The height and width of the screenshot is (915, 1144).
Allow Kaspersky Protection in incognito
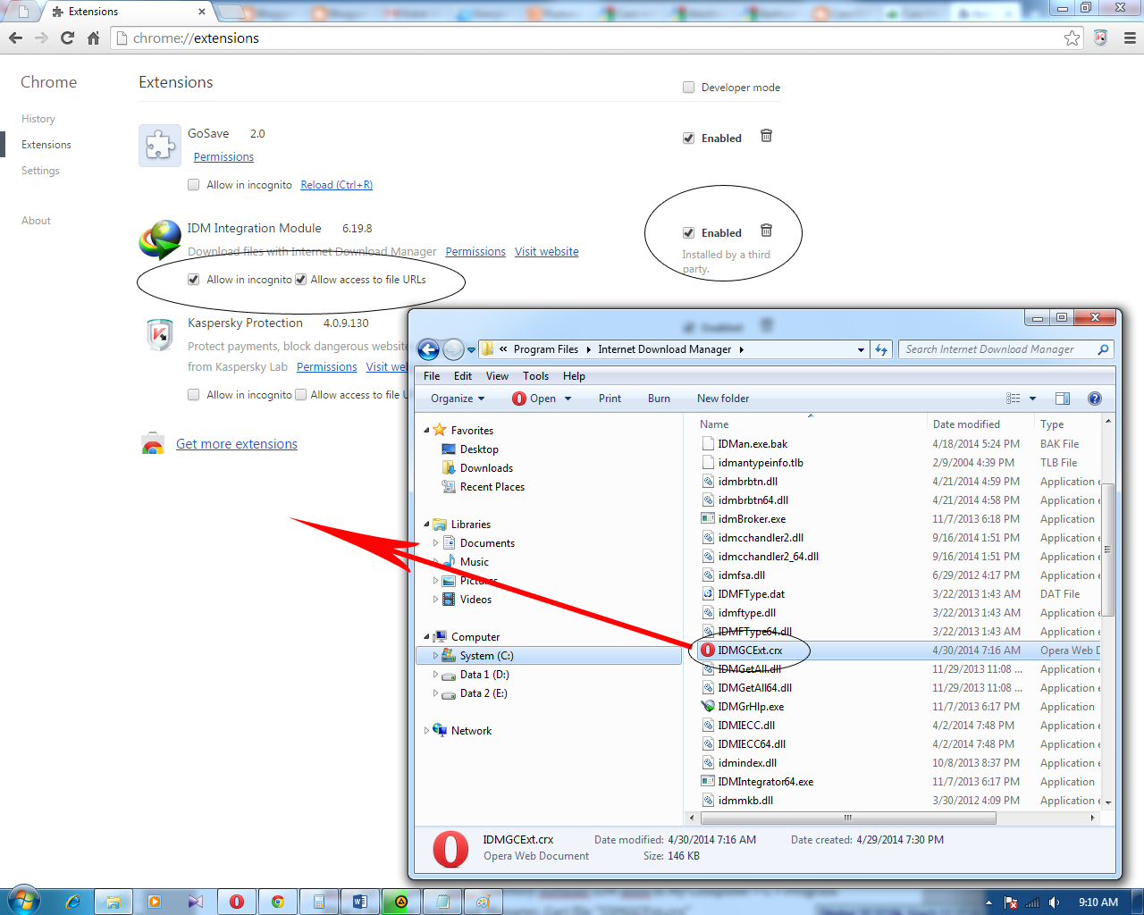(193, 395)
